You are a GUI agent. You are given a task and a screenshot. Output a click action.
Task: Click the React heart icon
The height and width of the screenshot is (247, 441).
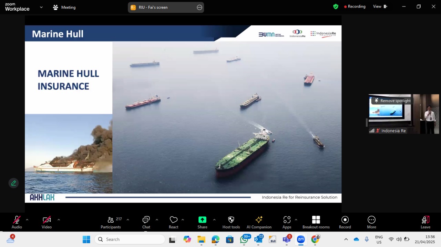(x=174, y=220)
